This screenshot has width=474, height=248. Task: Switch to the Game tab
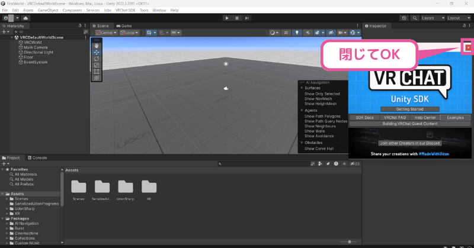tap(124, 26)
